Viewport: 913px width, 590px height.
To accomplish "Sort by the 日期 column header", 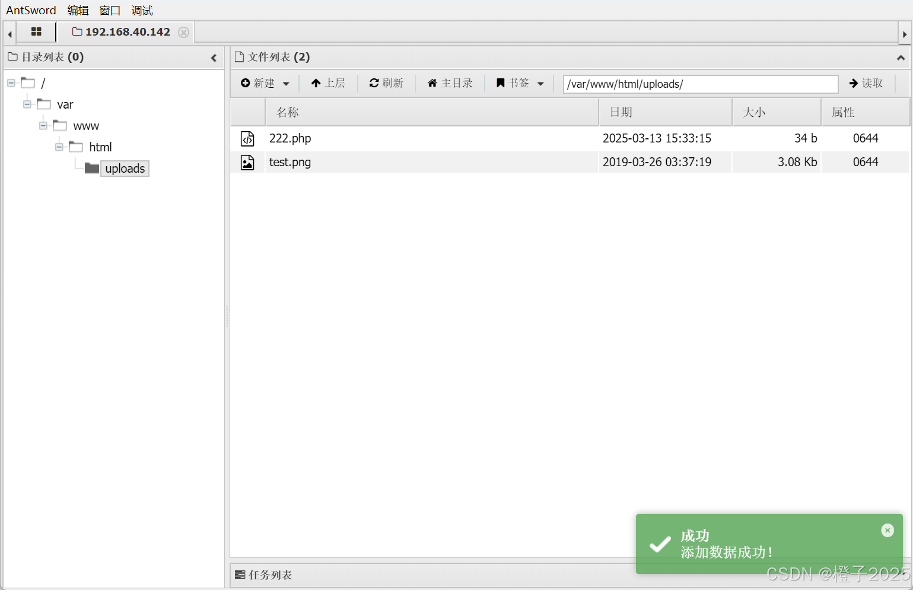I will pos(666,112).
